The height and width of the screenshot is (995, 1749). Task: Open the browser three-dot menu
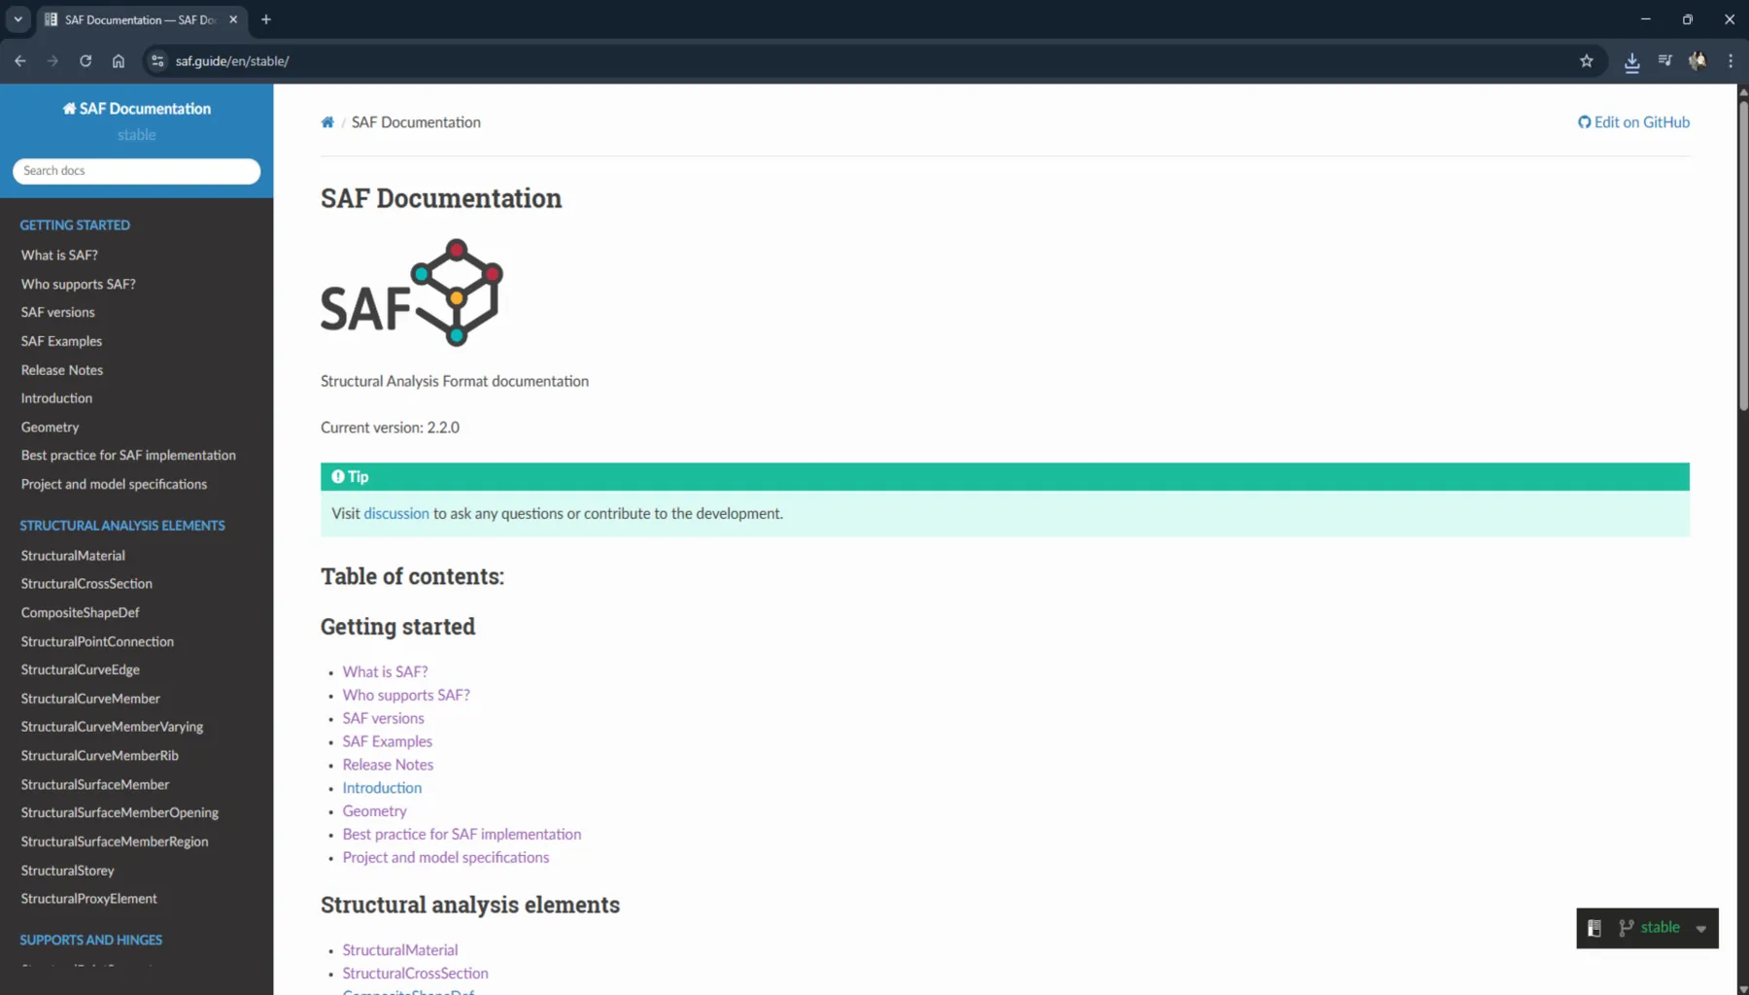click(1731, 60)
